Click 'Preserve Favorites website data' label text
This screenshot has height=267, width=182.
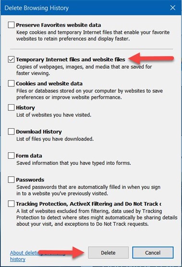[59, 25]
